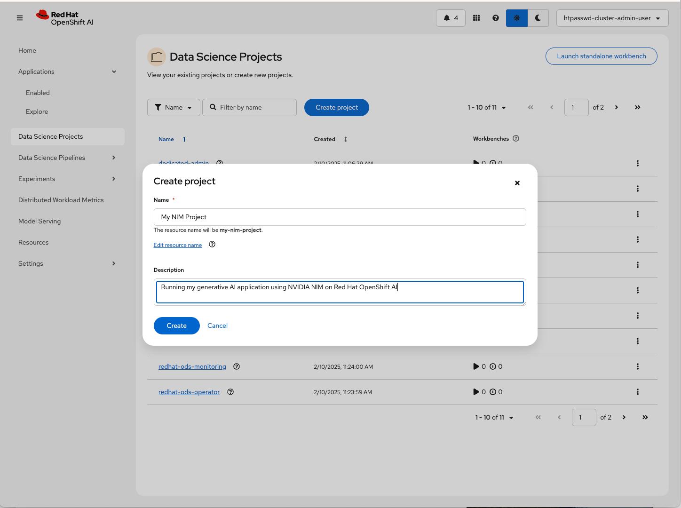Switch to light theme toggle
681x508 pixels.
(x=516, y=18)
